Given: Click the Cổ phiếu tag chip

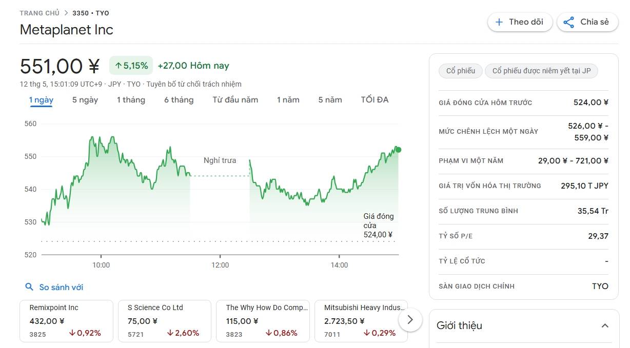Looking at the screenshot, I should pyautogui.click(x=461, y=71).
